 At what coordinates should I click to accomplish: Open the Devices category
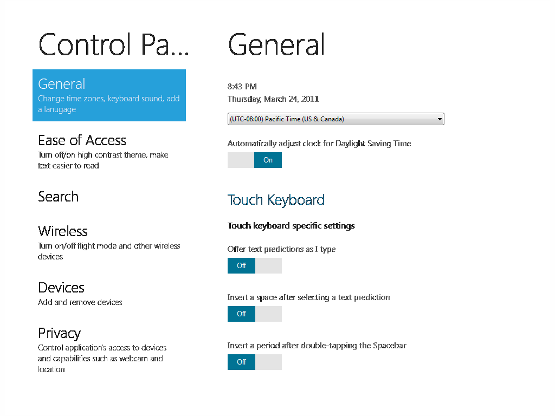(61, 288)
